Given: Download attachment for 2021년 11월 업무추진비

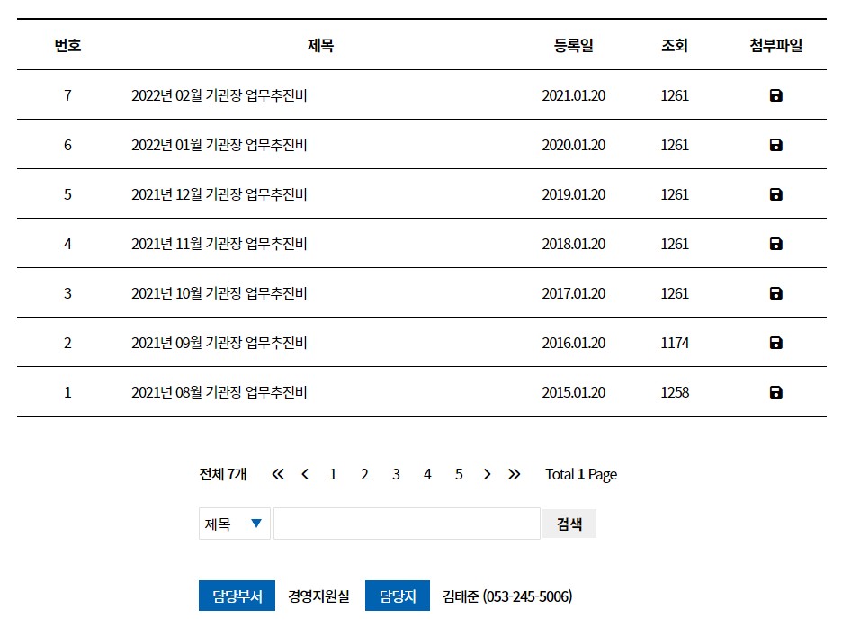Looking at the screenshot, I should 776,244.
